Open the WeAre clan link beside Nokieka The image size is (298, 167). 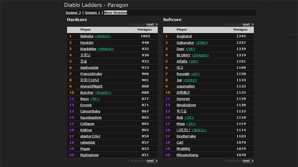coord(103,36)
